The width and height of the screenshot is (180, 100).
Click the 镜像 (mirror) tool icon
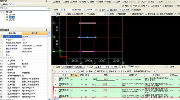(74, 2)
